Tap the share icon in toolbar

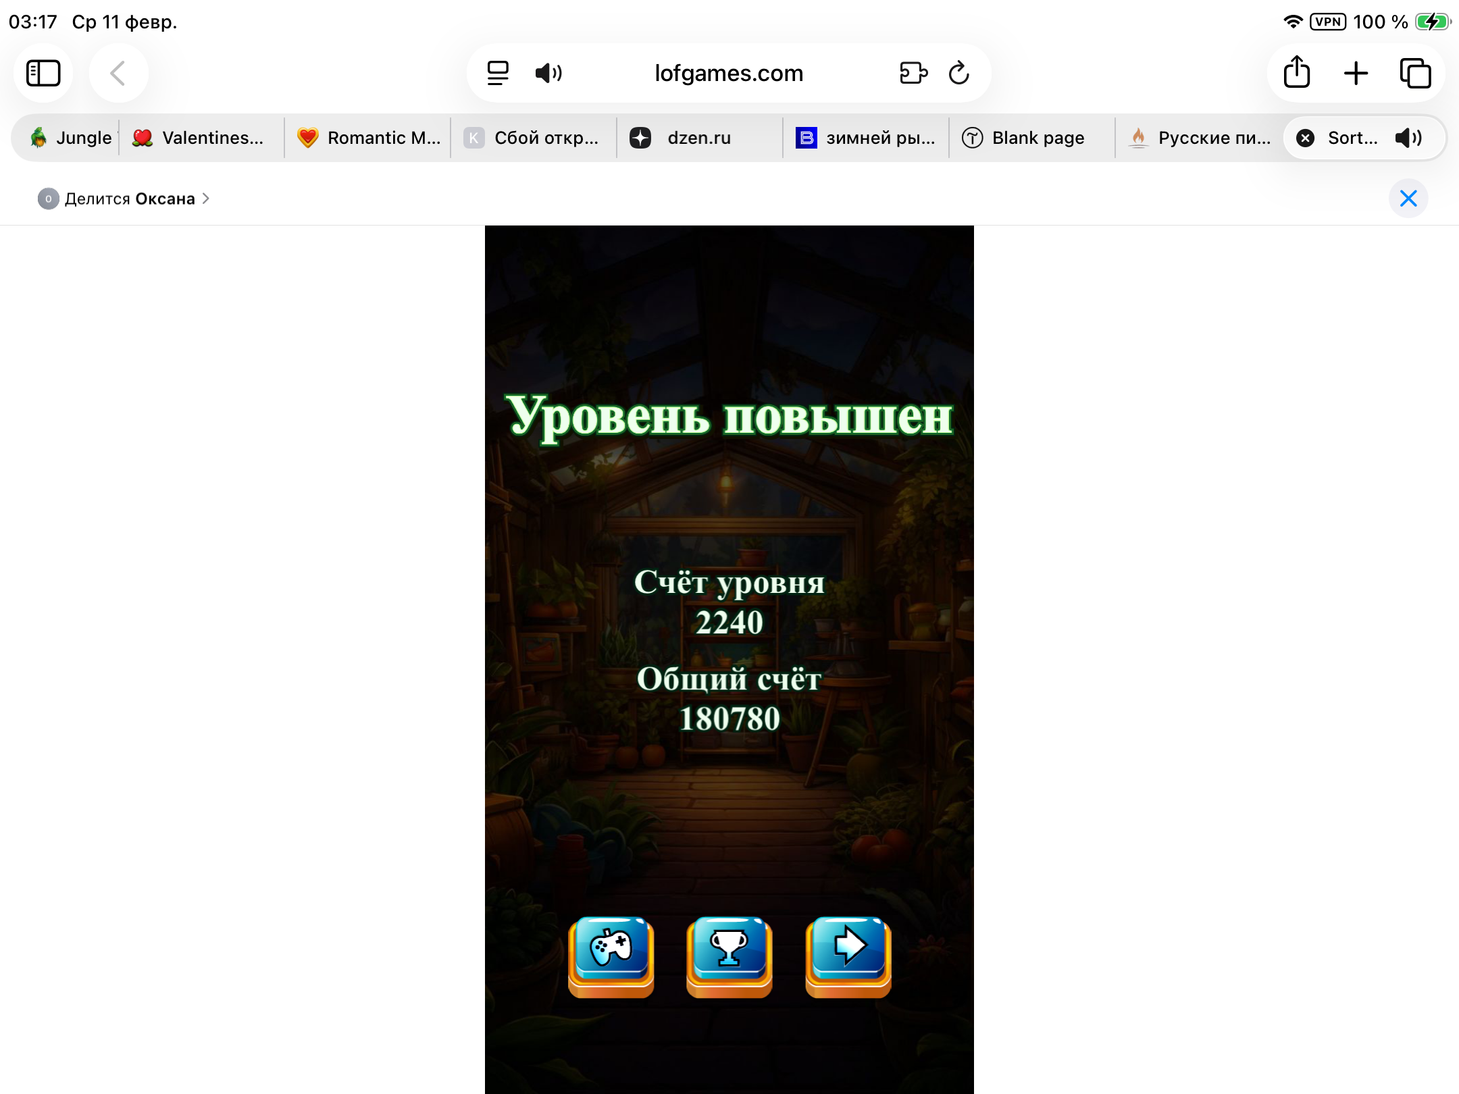1296,72
